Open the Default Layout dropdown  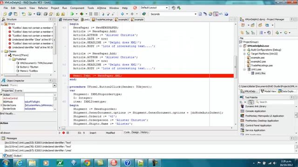click(x=167, y=8)
